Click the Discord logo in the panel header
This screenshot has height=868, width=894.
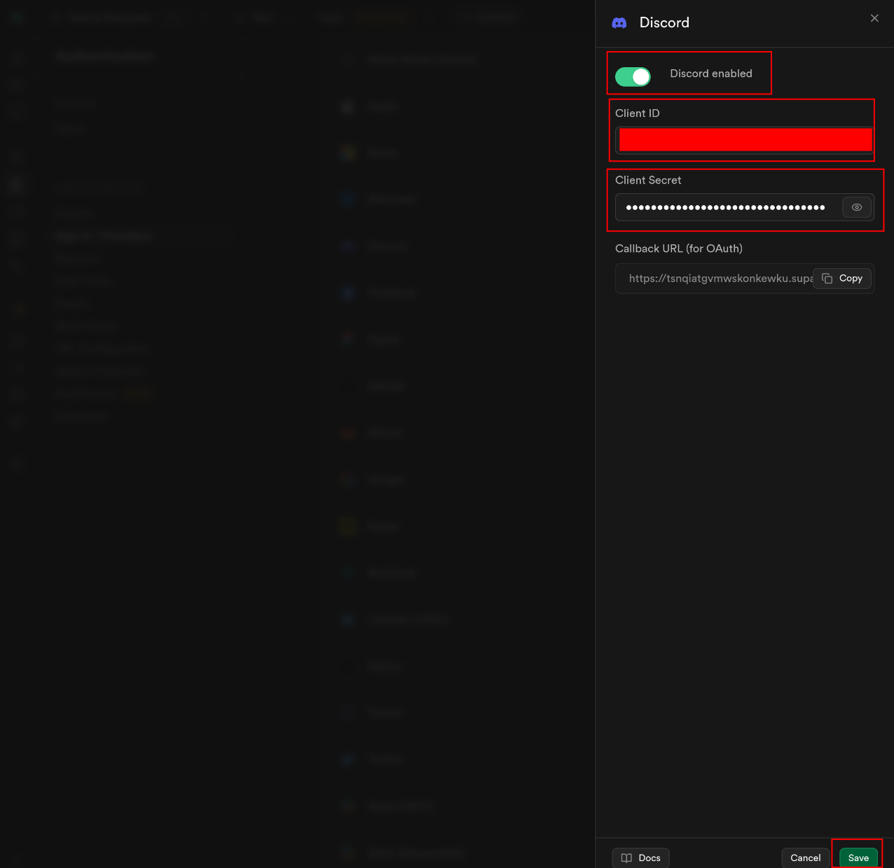619,22
